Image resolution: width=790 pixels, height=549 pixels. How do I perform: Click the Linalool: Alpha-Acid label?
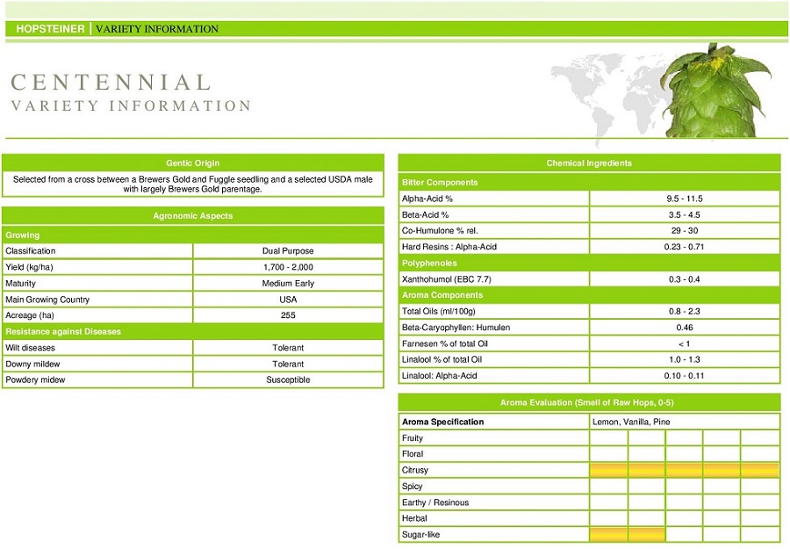point(439,376)
